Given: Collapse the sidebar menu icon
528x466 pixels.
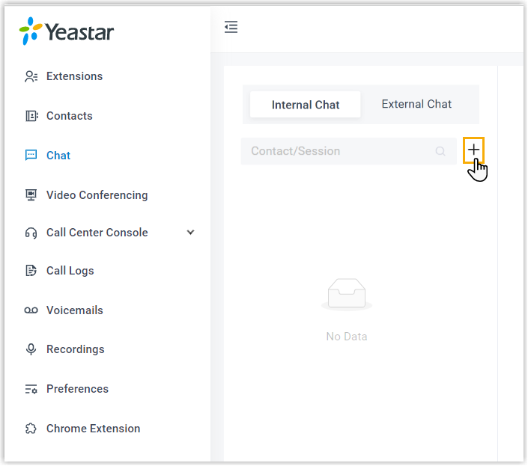Looking at the screenshot, I should click(231, 27).
